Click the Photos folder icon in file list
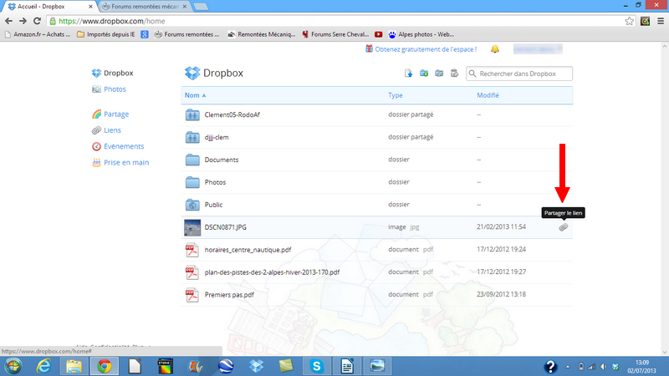This screenshot has width=669, height=376. (192, 182)
